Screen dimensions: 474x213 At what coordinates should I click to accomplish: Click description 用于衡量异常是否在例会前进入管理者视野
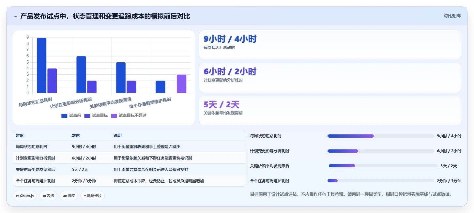(x=151, y=170)
